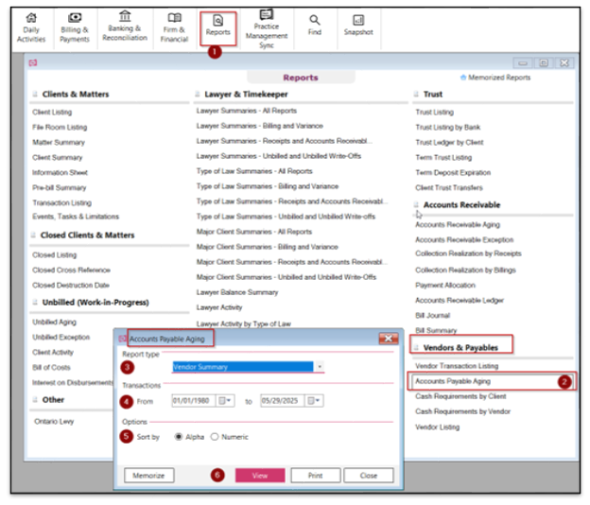Open Accounts Payable Aging report
The image size is (590, 505).
point(453,381)
